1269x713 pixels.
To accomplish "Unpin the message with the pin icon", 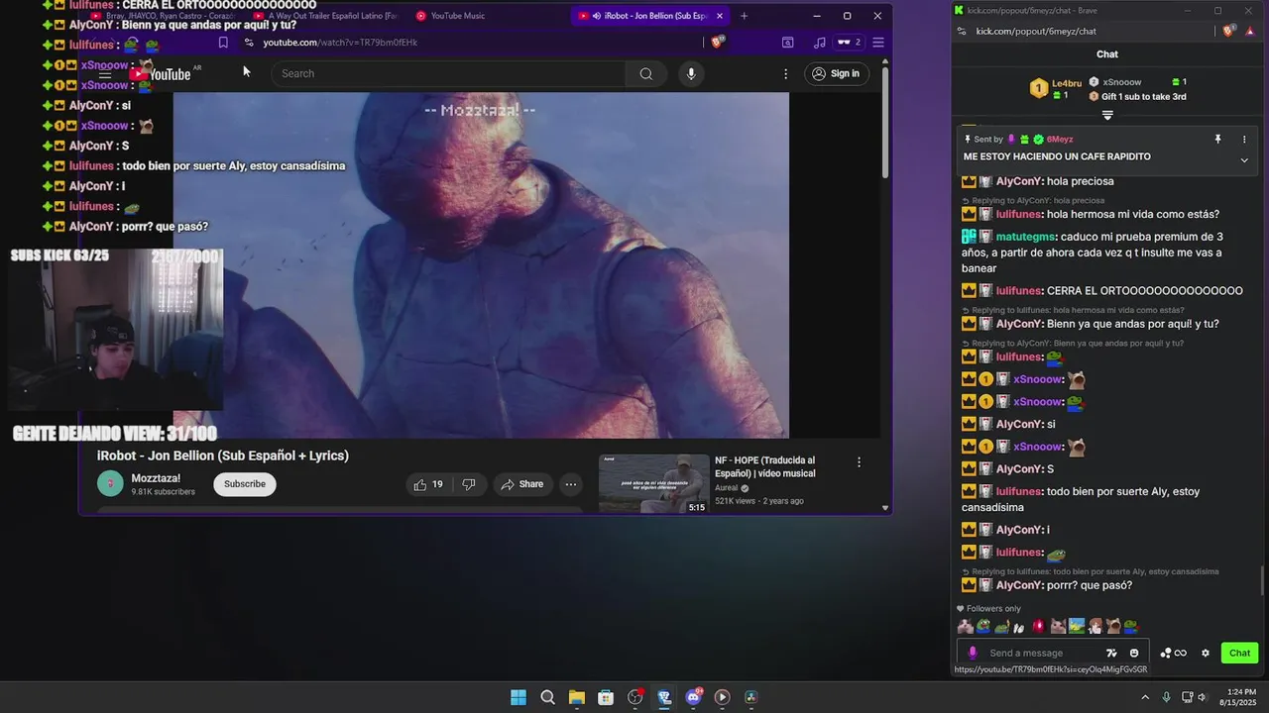I will (x=1218, y=140).
